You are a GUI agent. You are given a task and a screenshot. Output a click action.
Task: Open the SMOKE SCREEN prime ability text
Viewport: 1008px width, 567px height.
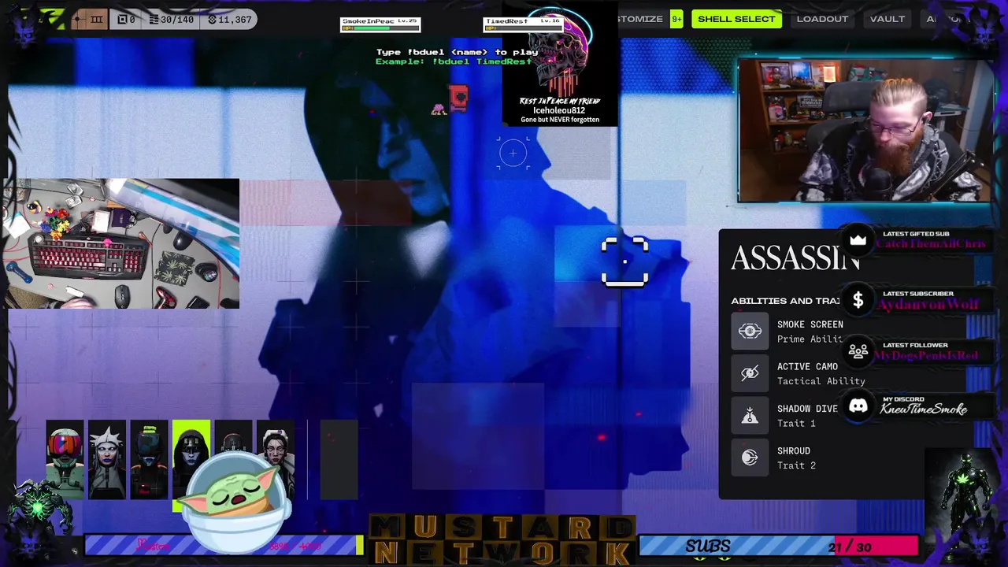[x=810, y=332]
